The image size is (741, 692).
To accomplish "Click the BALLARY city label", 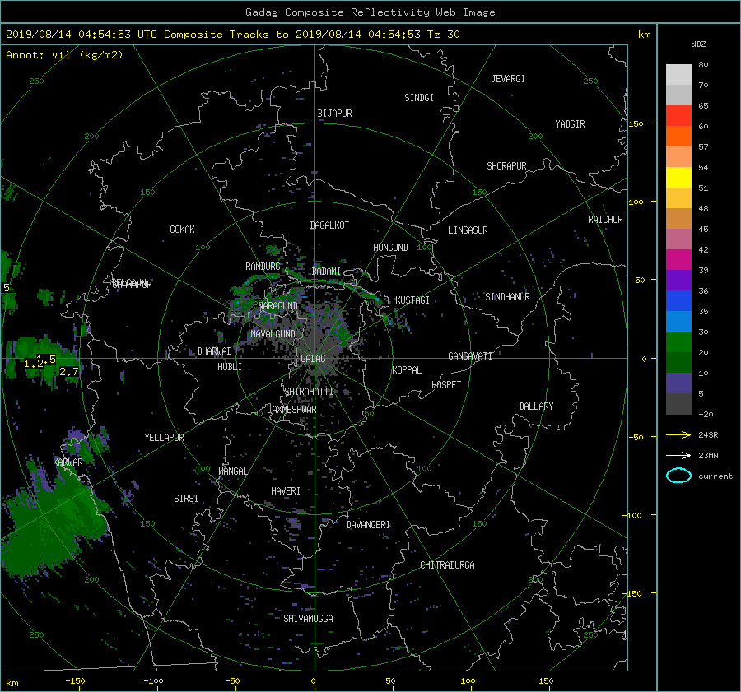I will click(x=536, y=406).
